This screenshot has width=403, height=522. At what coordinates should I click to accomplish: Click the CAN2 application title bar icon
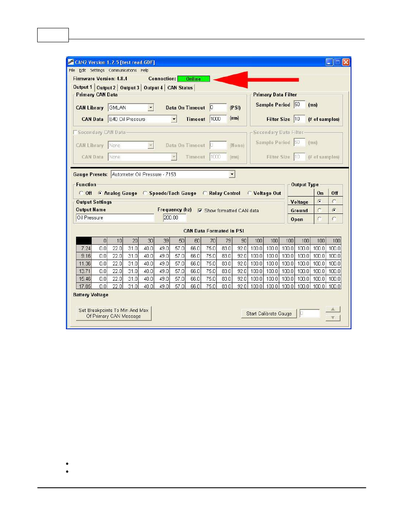[71, 62]
